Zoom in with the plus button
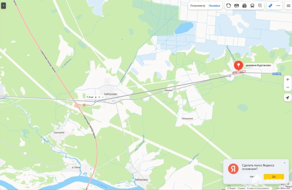Screen dimensions: 292x190 287,79
